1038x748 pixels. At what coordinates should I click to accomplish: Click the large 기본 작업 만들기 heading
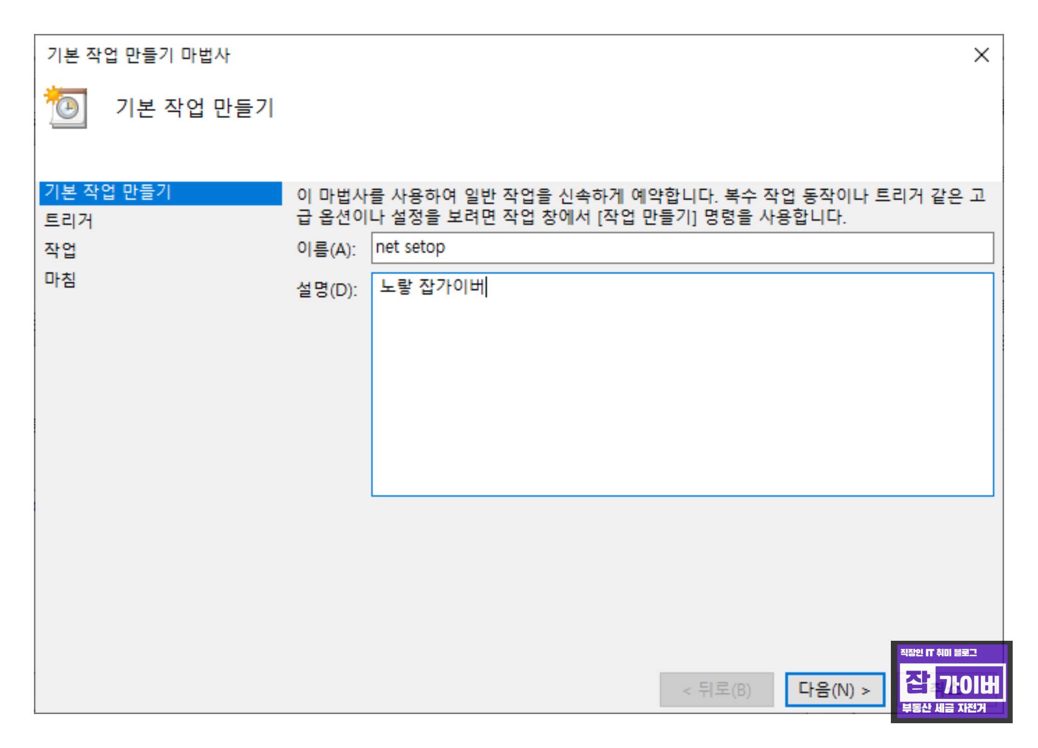click(x=195, y=108)
